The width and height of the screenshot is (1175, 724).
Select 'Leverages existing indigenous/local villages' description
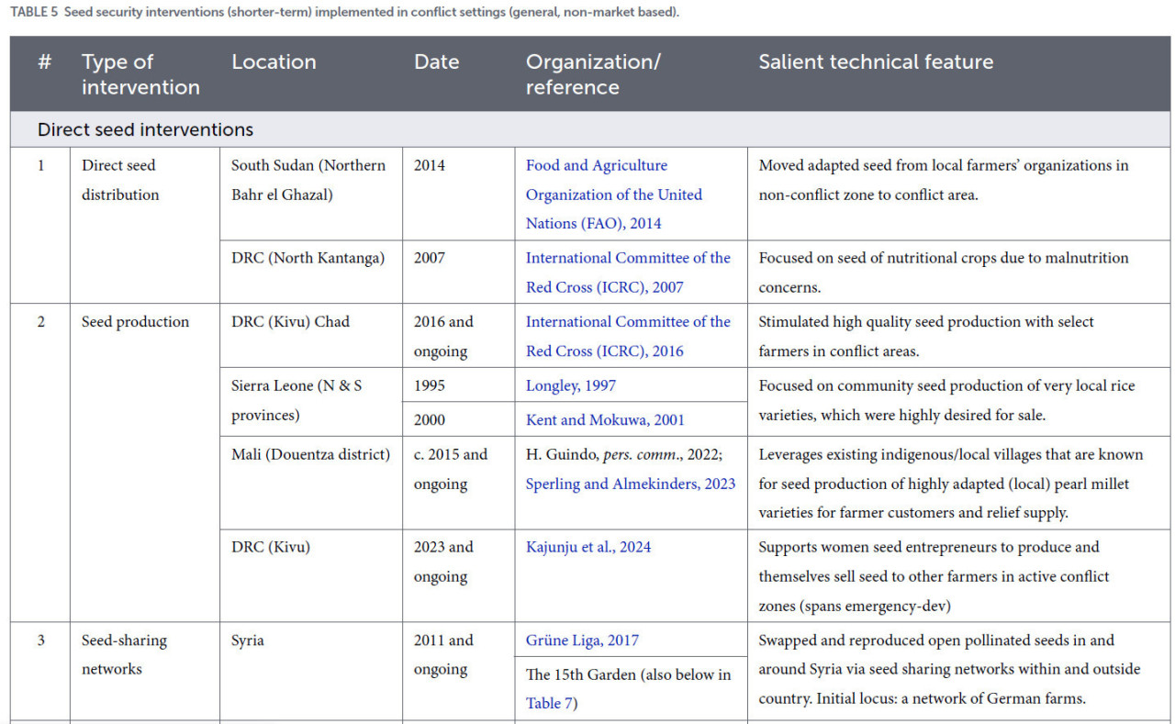click(951, 484)
